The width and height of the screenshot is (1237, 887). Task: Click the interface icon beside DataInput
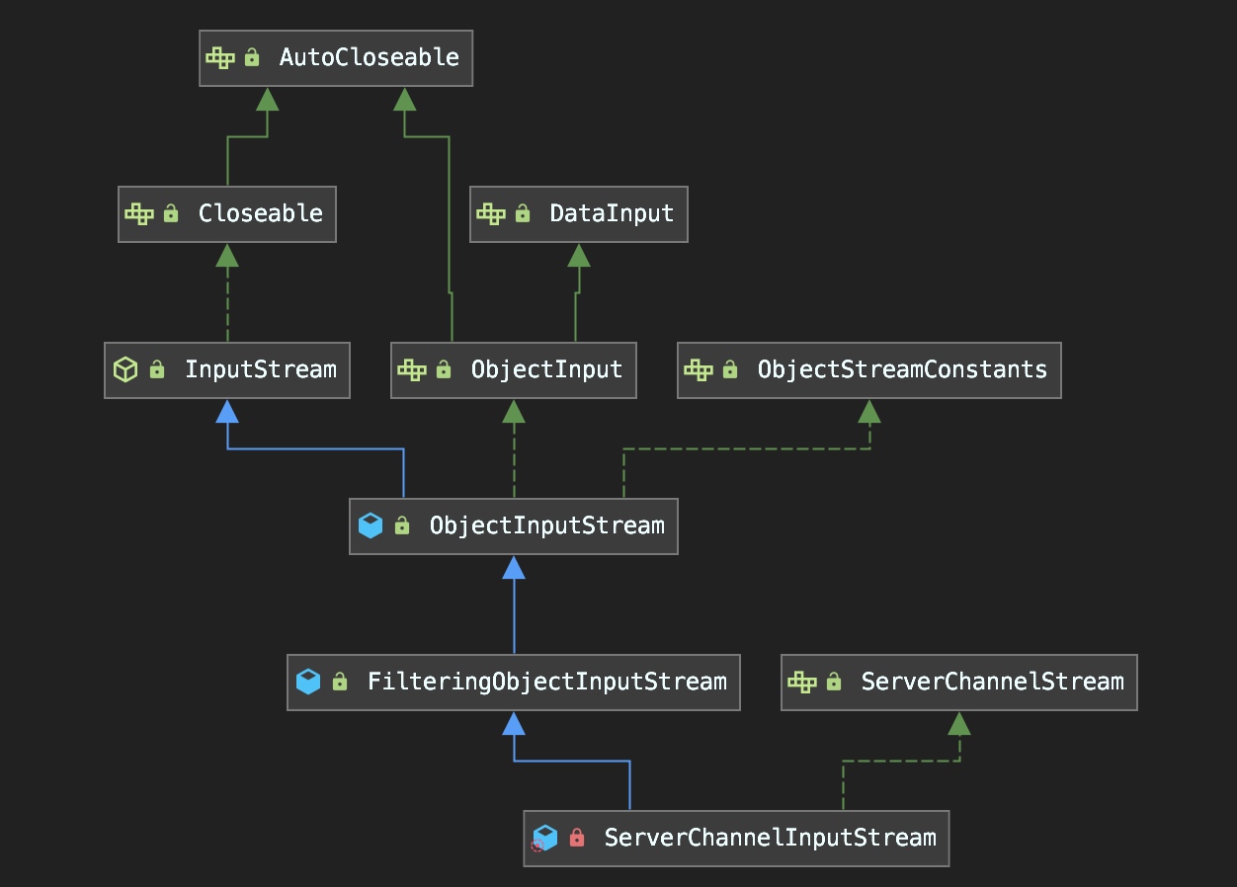[491, 213]
